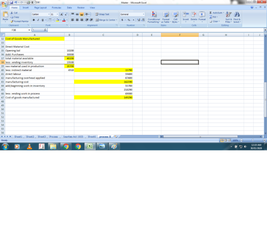
Task: Open Find & Select menu
Action: click(x=237, y=17)
